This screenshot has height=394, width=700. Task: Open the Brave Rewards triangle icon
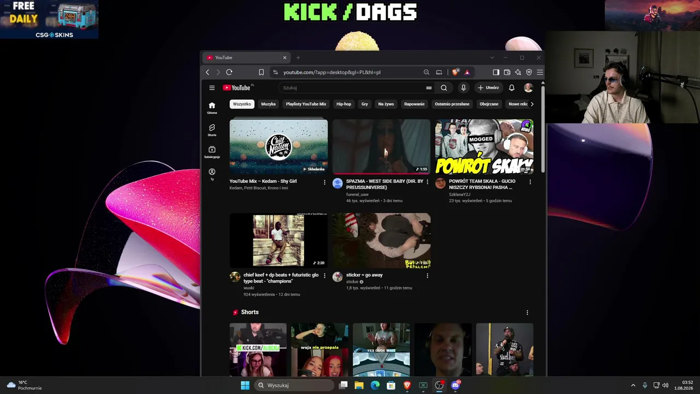click(467, 72)
